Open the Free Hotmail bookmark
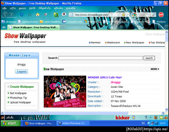 click(93, 22)
